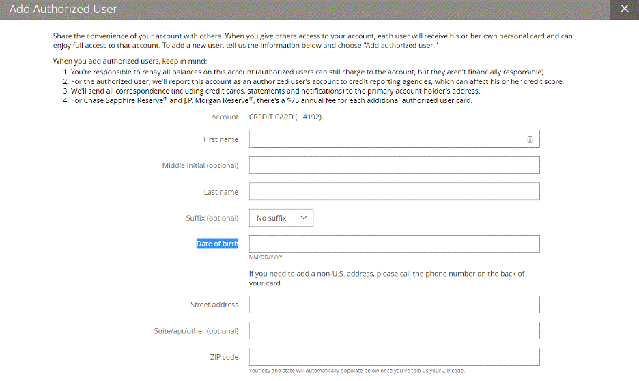This screenshot has height=381, width=639.
Task: Click the CREDIT CARD (...4192) account text
Action: (285, 117)
